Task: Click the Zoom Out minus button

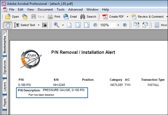Action: tap(95, 25)
